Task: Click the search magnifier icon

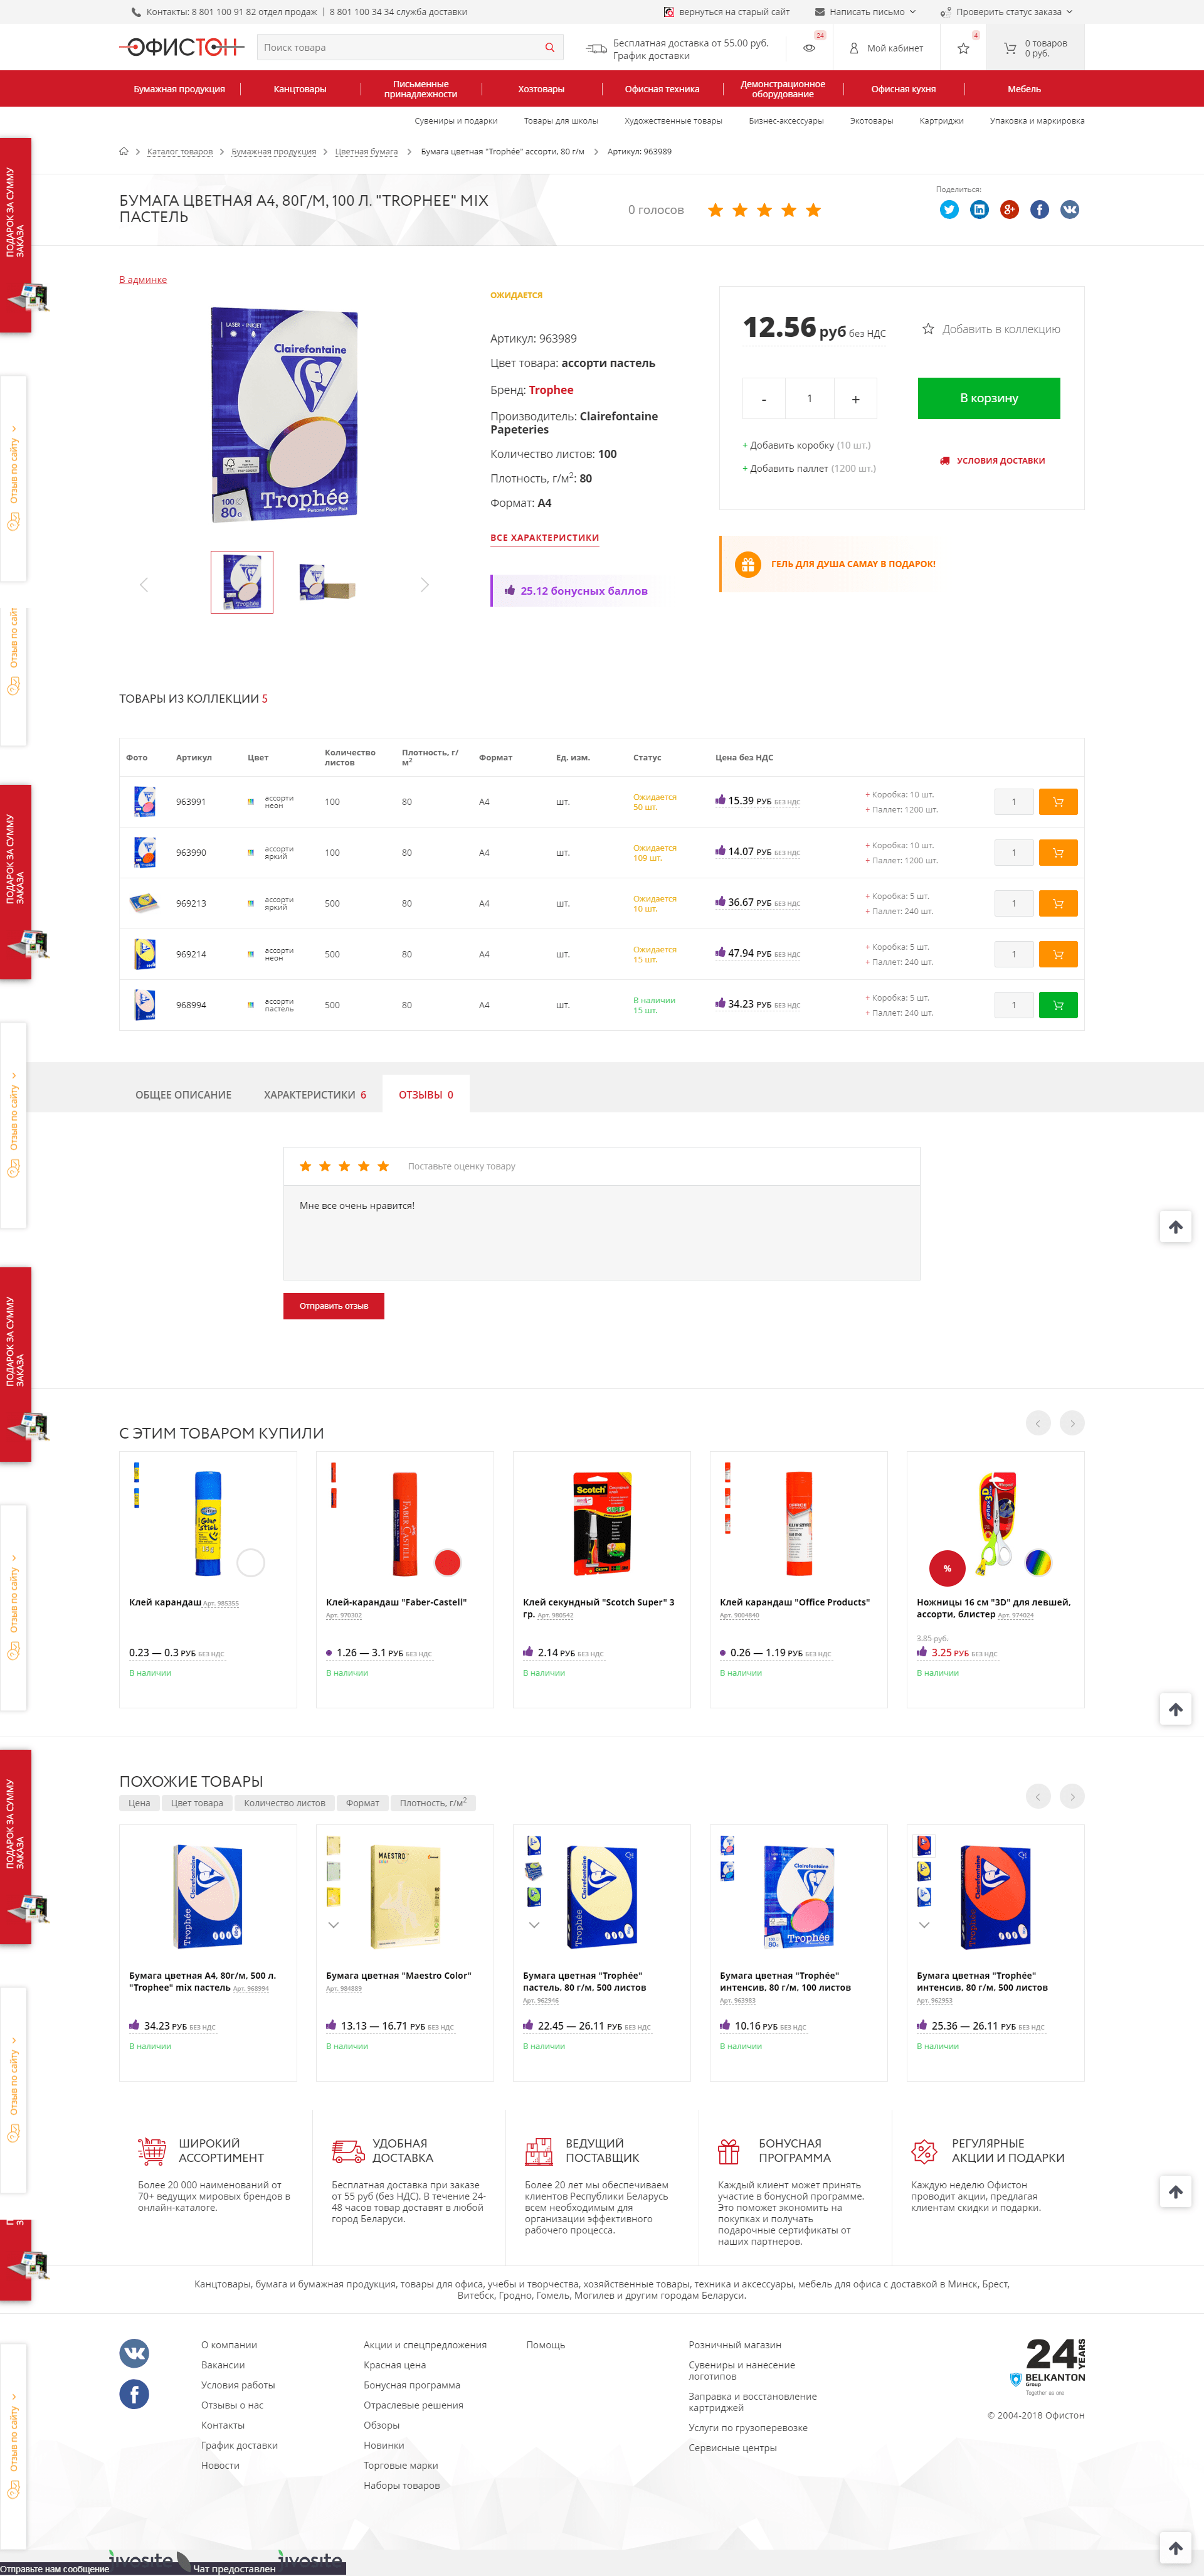Action: click(x=549, y=48)
